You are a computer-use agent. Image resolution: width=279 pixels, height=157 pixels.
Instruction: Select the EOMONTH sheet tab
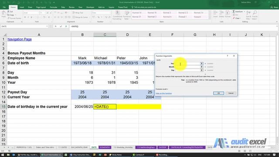pos(105,147)
